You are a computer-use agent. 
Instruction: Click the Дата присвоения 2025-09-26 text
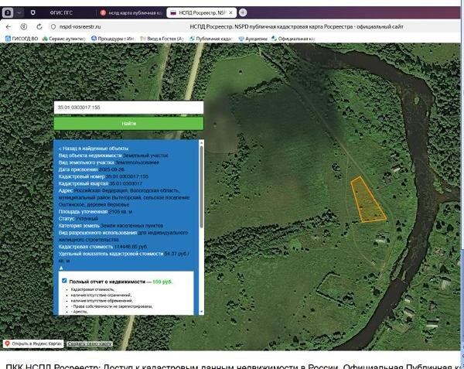[x=91, y=169]
